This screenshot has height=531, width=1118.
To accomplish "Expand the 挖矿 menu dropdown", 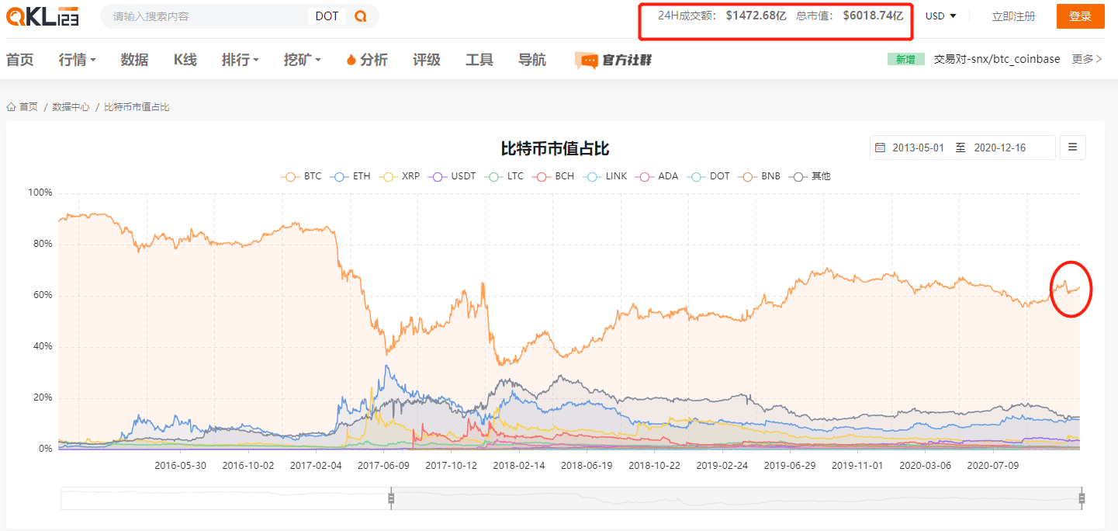I will [302, 60].
